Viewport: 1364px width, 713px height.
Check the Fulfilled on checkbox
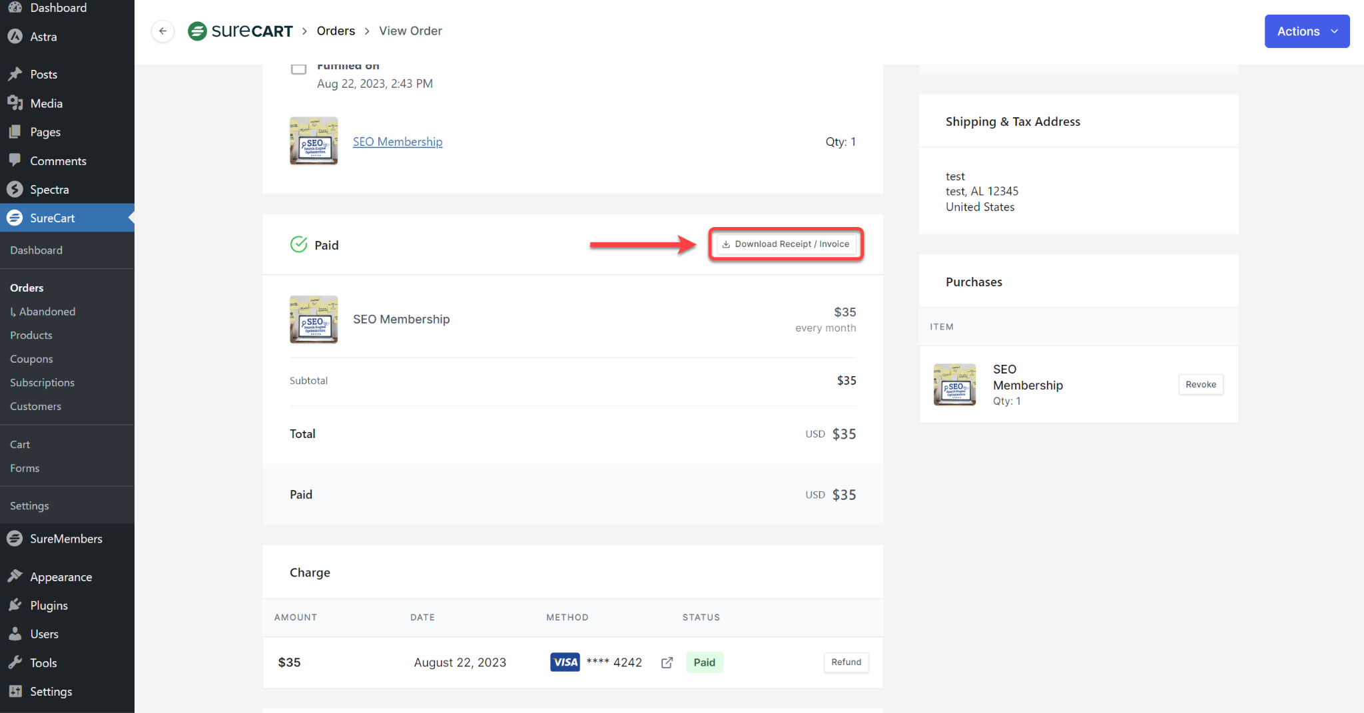coord(298,69)
